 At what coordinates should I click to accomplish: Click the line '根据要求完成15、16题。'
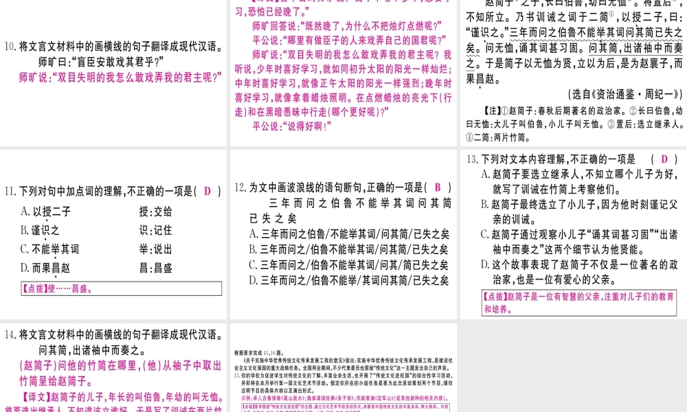point(260,353)
